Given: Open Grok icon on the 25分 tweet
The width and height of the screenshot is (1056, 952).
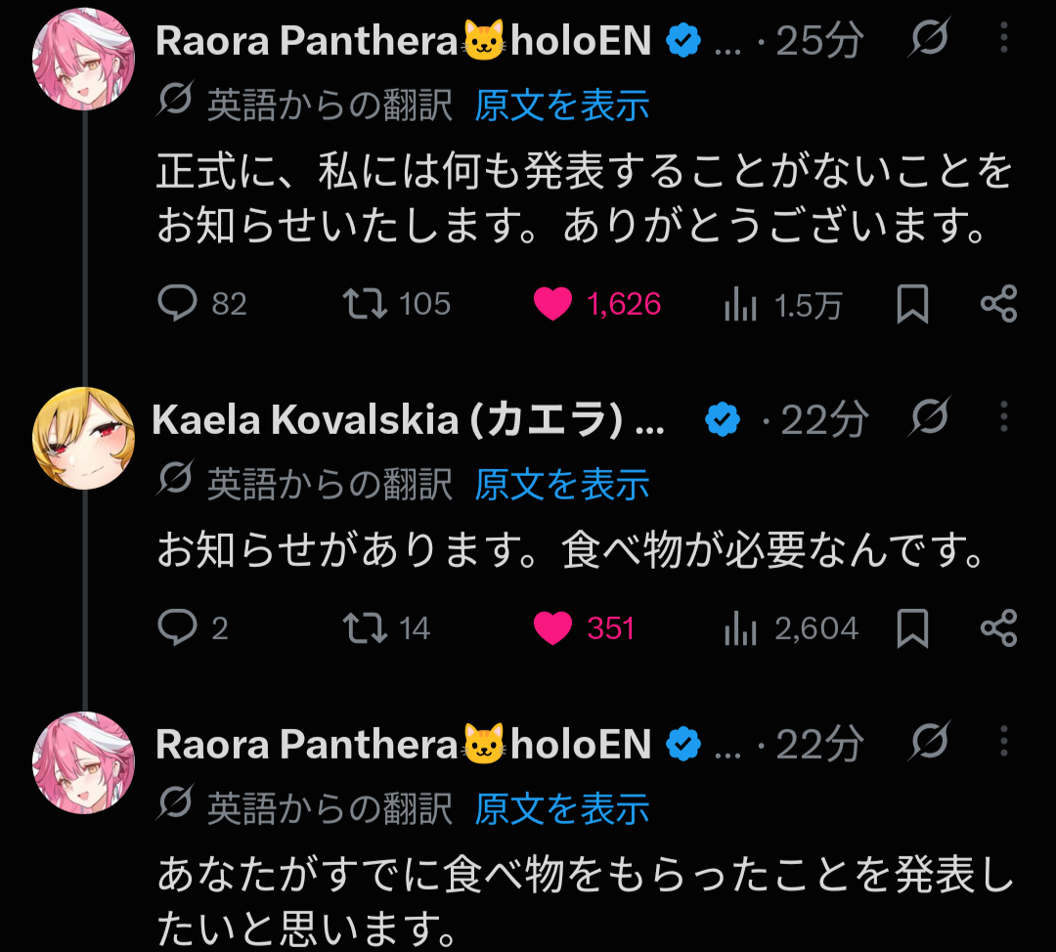Looking at the screenshot, I should coord(930,38).
